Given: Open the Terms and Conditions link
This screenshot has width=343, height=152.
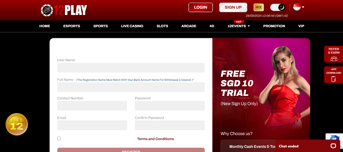Looking at the screenshot, I should click(155, 139).
